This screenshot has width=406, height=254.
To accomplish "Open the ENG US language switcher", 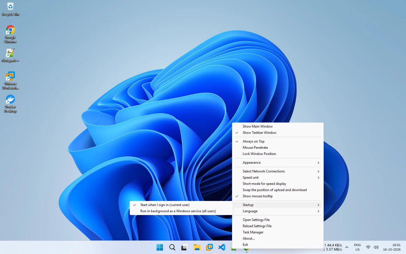I will pos(358,247).
